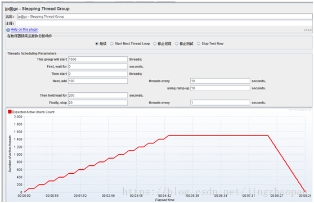Image resolution: width=314 pixels, height=203 pixels.
Task: Click the 'Finally, stop' field showing 20
Action: [98, 102]
